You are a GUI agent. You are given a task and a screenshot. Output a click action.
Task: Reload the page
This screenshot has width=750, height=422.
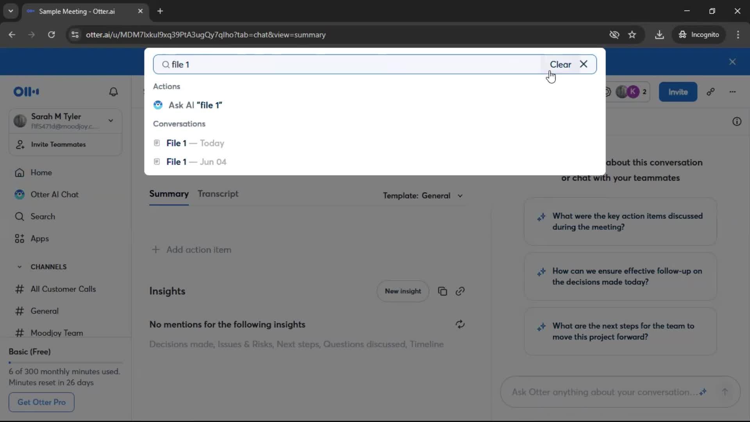tap(52, 35)
